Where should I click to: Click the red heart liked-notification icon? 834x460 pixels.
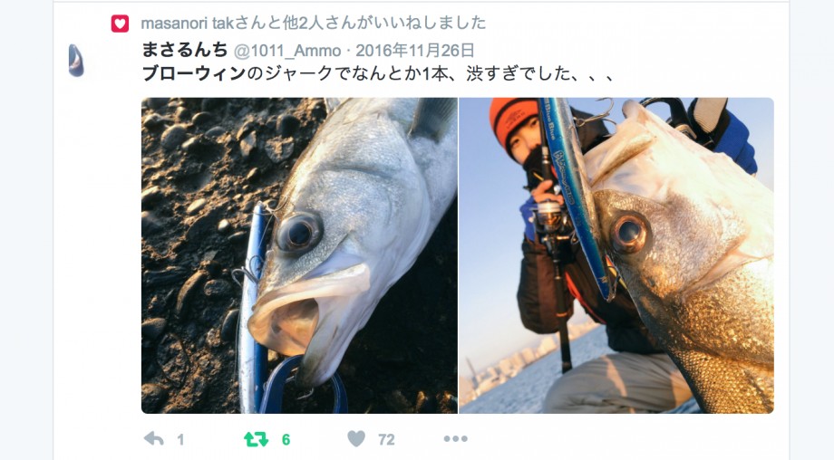(x=120, y=24)
